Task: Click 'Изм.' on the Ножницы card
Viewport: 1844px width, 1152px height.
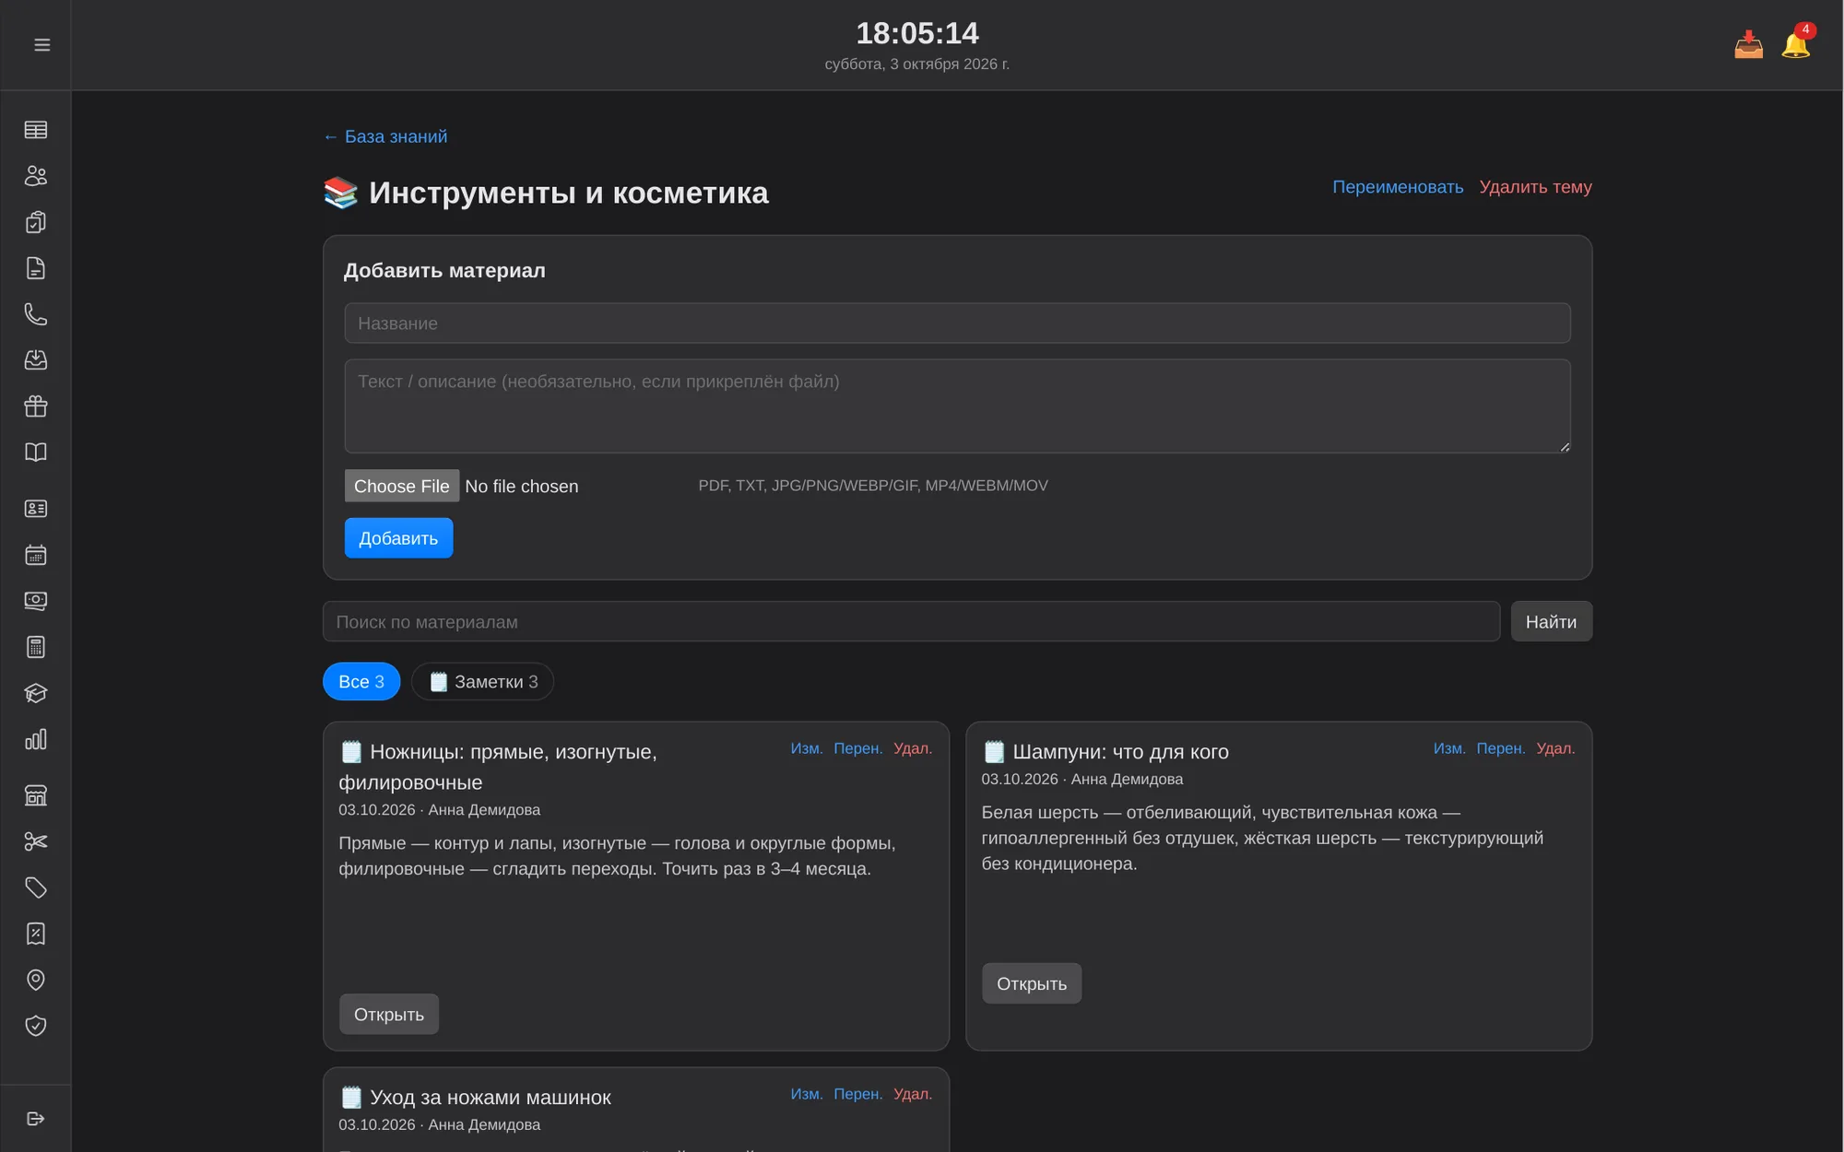Action: click(806, 748)
